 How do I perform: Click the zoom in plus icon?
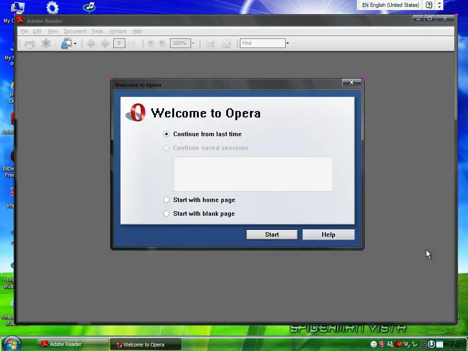[162, 43]
